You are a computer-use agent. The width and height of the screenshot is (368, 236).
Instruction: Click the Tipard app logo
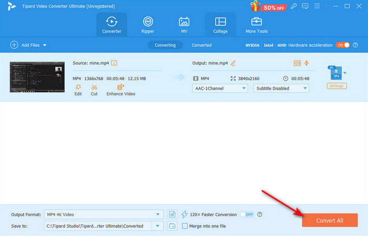coord(12,6)
